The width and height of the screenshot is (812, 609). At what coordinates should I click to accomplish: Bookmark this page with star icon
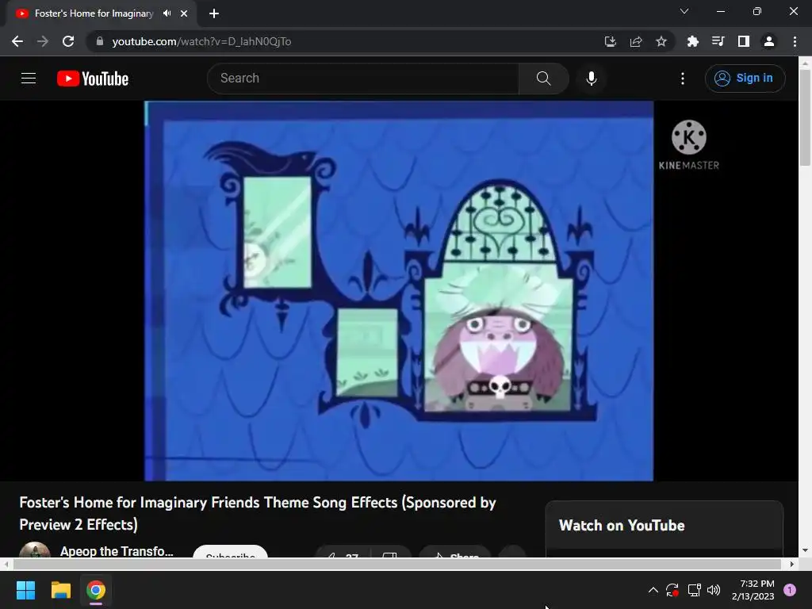[x=661, y=41]
